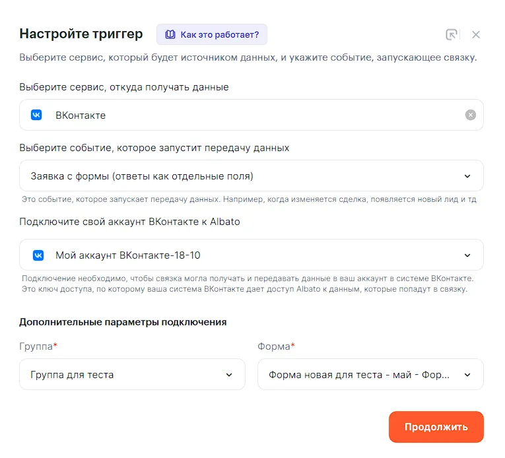505x458 pixels.
Task: Click the chevron in the Группа dropdown
Action: [x=229, y=375]
